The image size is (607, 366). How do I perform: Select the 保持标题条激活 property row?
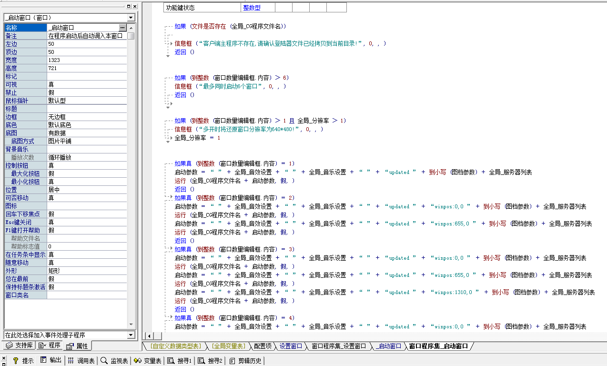click(66, 287)
